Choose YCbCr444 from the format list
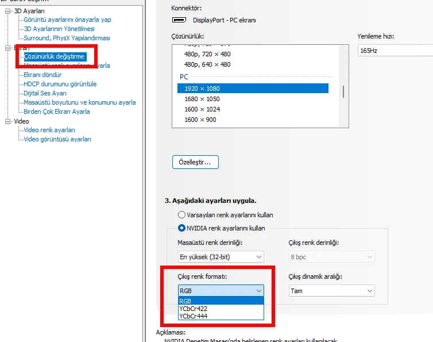The height and width of the screenshot is (342, 433). (x=221, y=316)
